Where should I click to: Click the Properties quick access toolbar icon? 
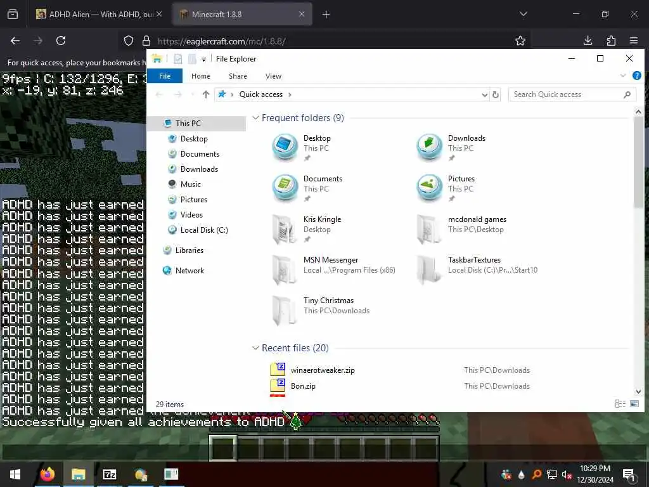[x=178, y=59]
